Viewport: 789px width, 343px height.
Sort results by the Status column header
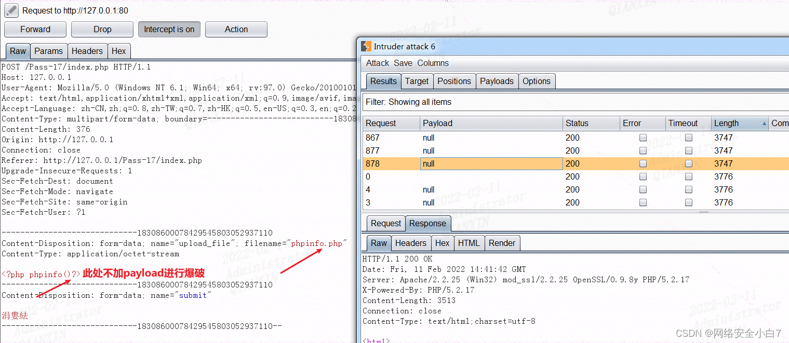[x=591, y=123]
